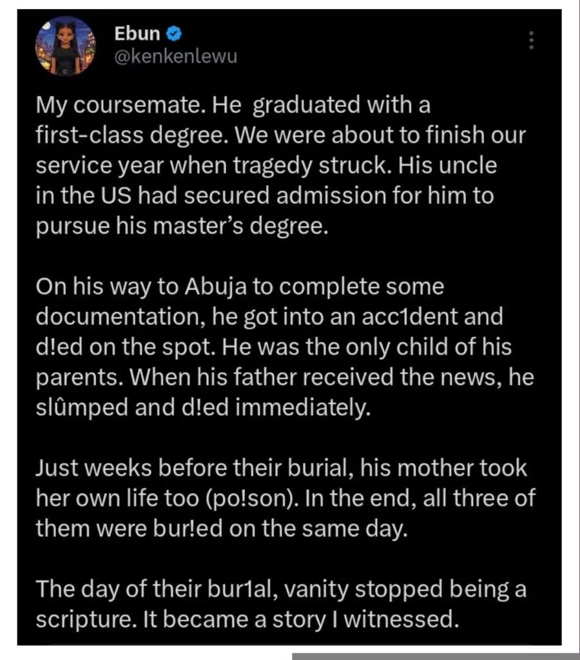Open the @kenkenlewu handle link
Screen dimensions: 580x660
(175, 57)
